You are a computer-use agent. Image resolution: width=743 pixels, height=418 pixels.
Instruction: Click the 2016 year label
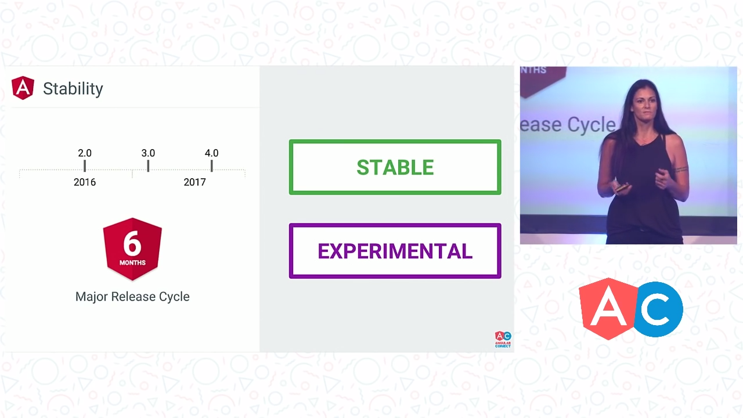point(85,182)
